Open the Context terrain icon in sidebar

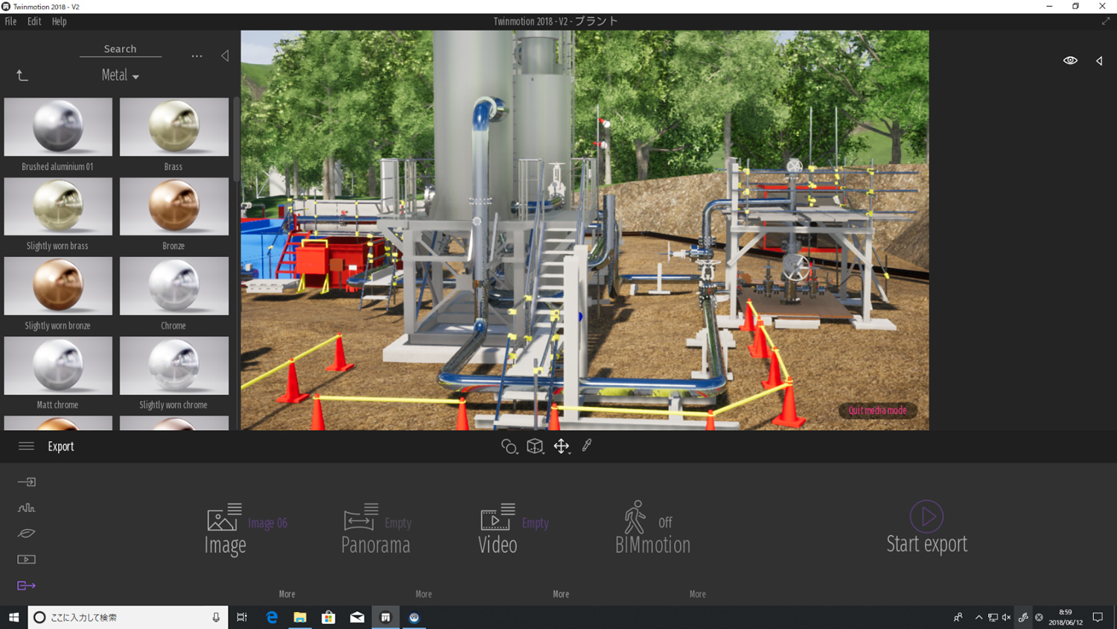(26, 508)
